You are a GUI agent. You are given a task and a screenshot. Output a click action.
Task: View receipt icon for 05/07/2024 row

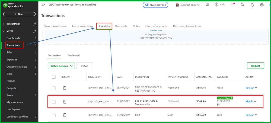pos(65,88)
